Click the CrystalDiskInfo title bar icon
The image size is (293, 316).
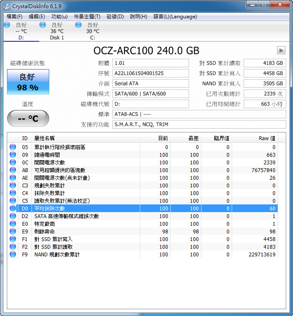(7, 6)
